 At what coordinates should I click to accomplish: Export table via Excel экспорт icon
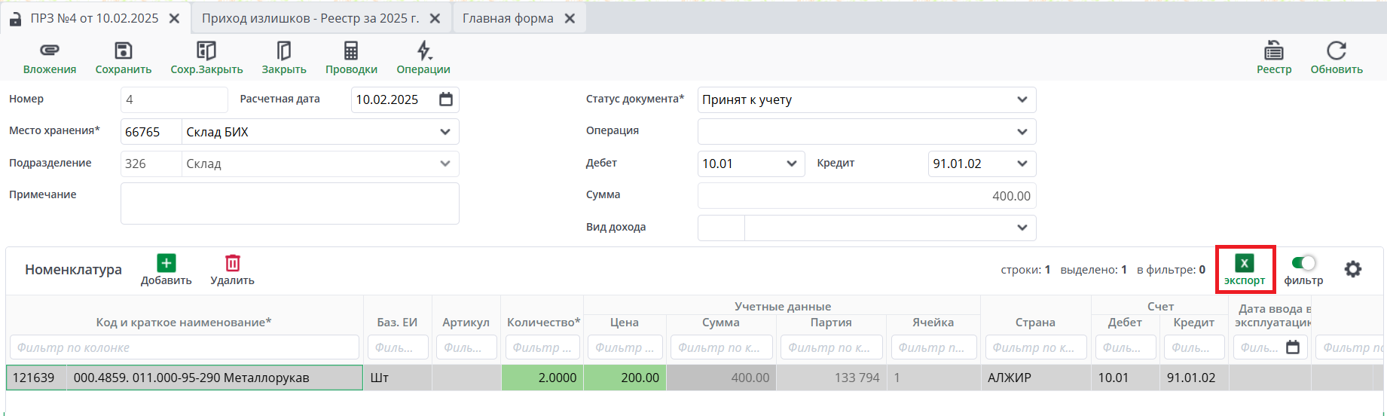1244,264
